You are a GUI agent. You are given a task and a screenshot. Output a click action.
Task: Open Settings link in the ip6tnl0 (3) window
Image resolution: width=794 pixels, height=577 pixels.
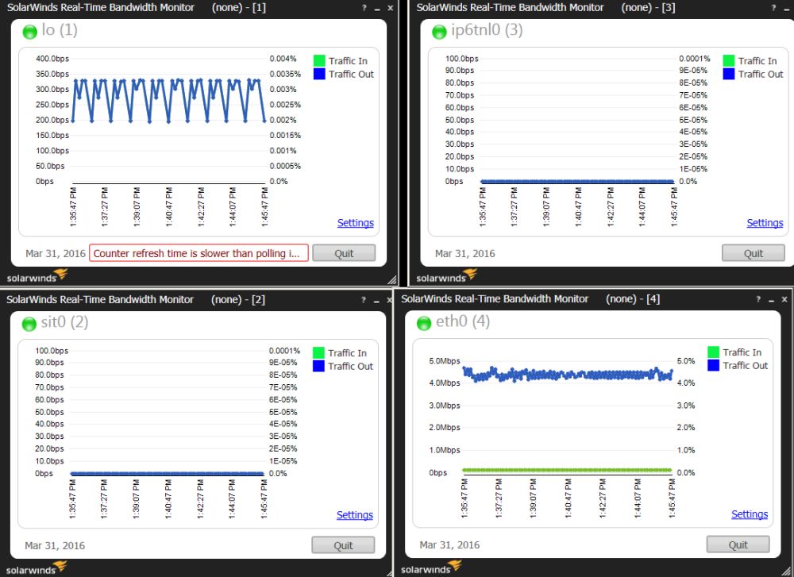tap(765, 223)
